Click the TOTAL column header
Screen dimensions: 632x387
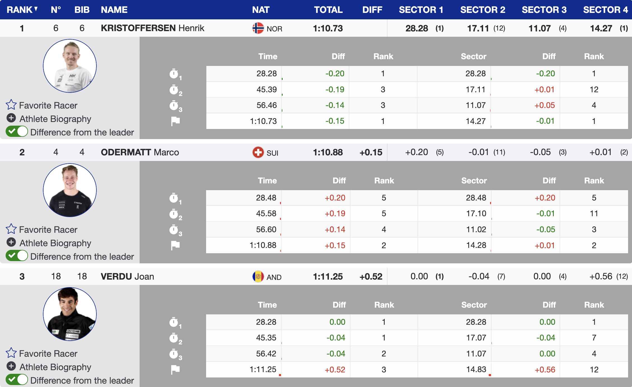tap(328, 10)
